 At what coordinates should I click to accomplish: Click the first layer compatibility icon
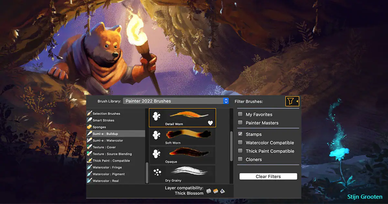coord(209,191)
